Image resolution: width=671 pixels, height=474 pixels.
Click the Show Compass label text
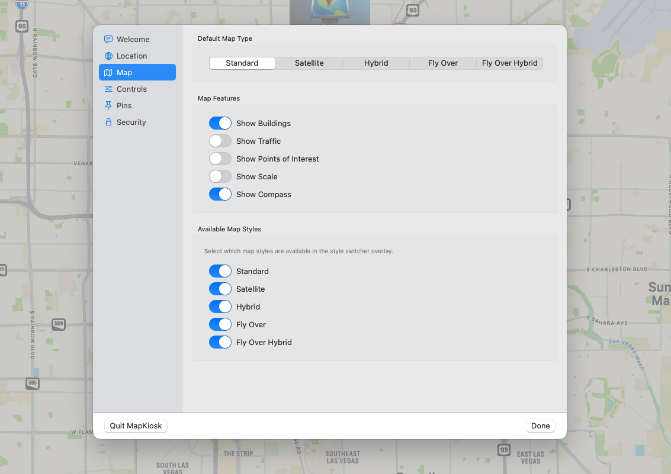click(x=264, y=194)
